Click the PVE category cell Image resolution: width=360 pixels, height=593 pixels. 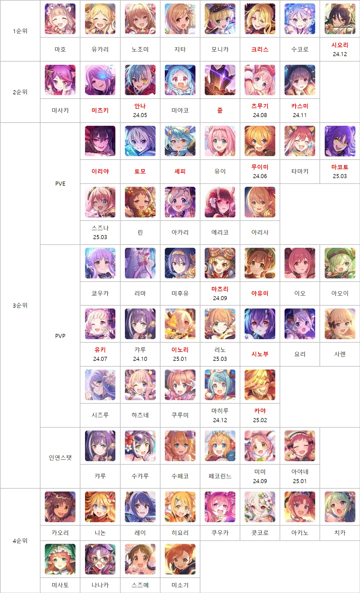pos(60,184)
